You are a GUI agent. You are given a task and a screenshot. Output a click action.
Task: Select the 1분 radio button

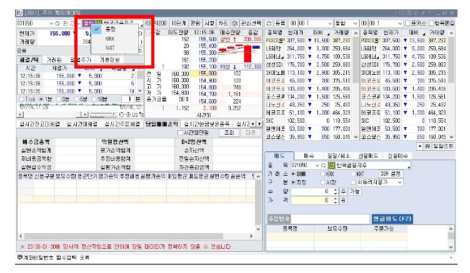pos(41,99)
